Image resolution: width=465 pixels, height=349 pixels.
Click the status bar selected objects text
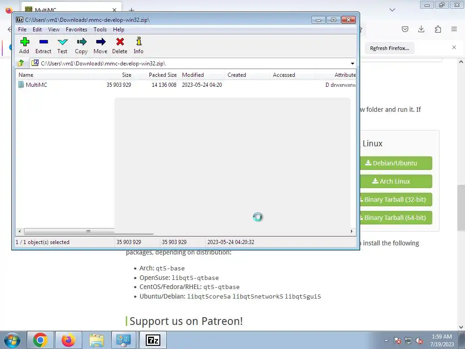(x=42, y=242)
